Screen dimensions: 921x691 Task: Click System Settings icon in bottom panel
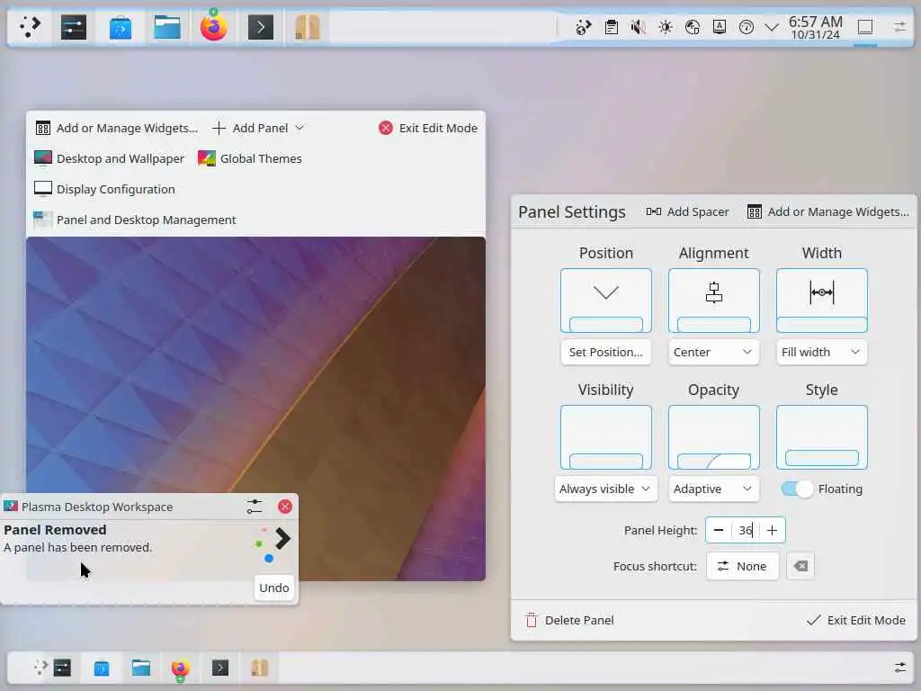(62, 668)
